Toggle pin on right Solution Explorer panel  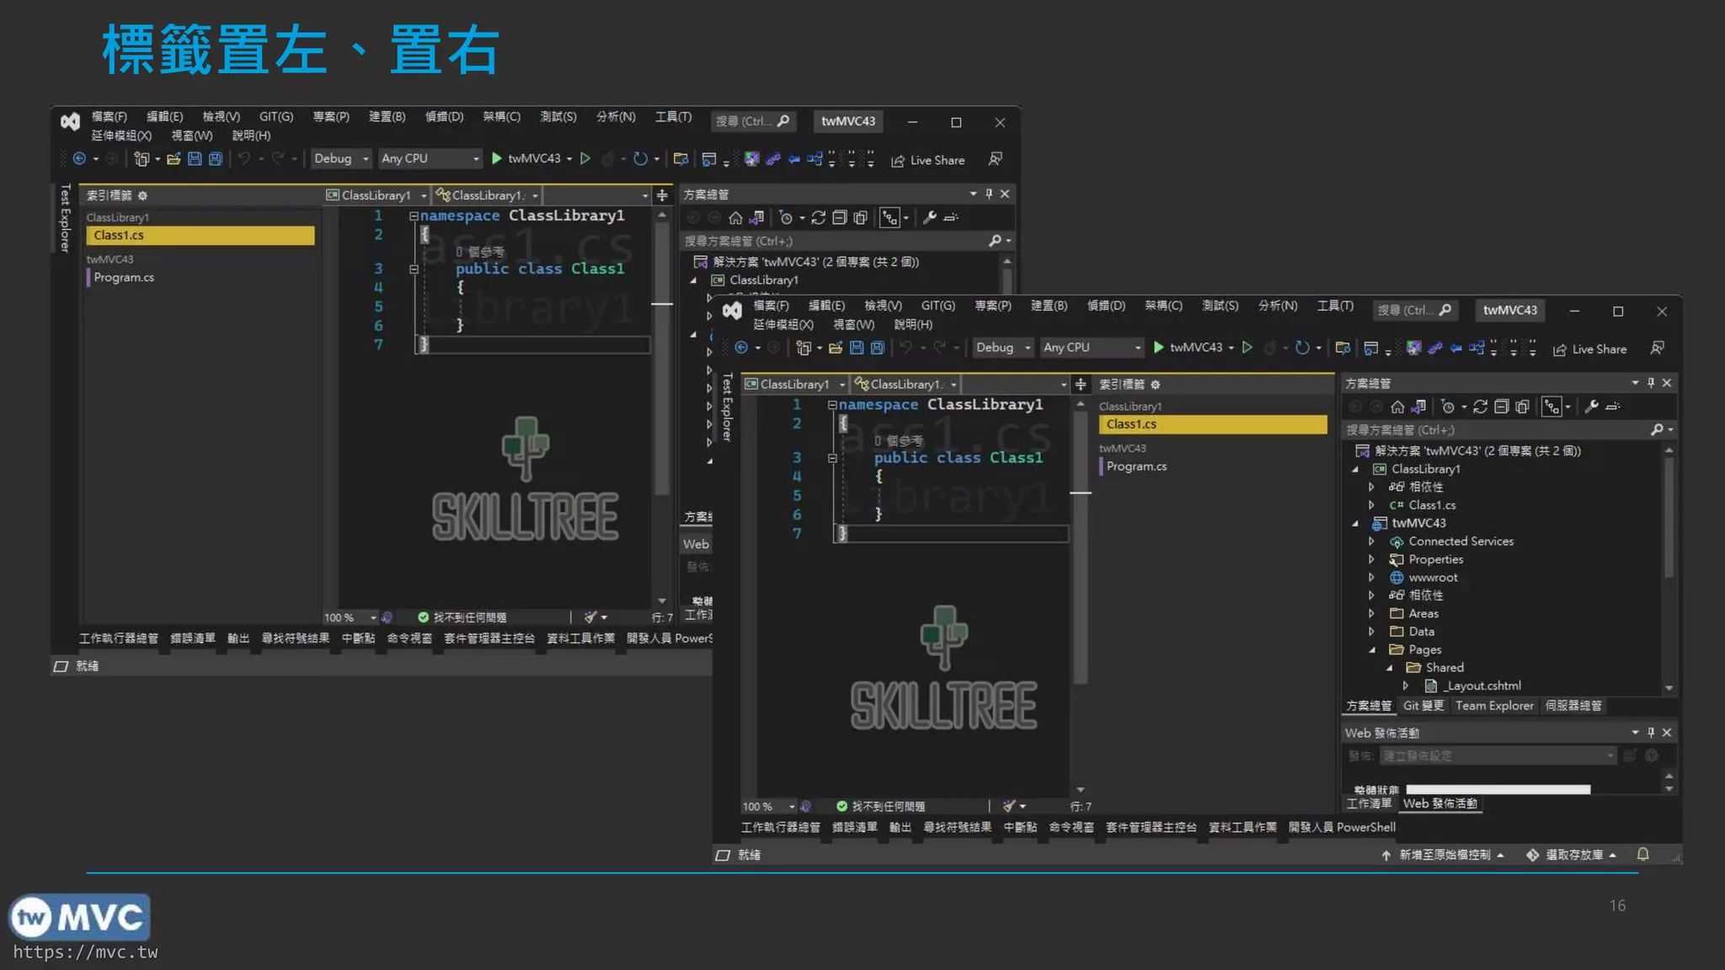point(1651,383)
